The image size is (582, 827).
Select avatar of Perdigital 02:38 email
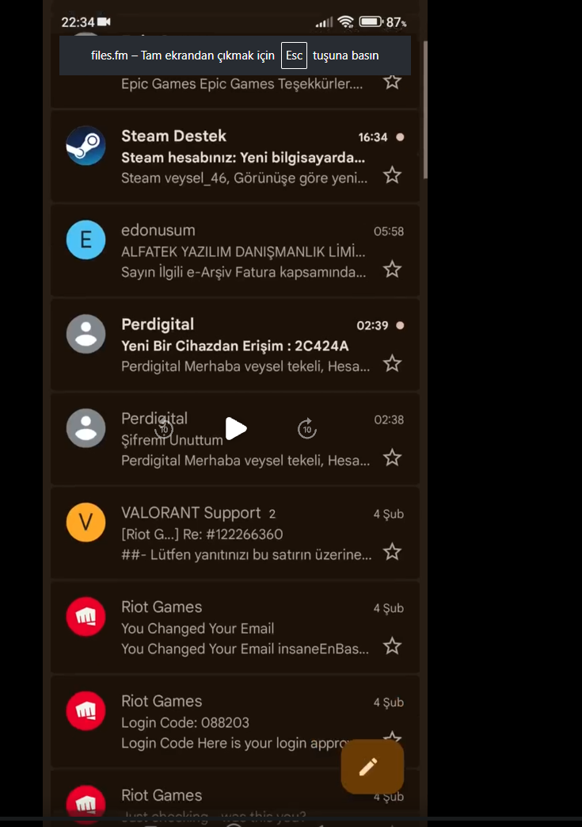[x=86, y=428]
